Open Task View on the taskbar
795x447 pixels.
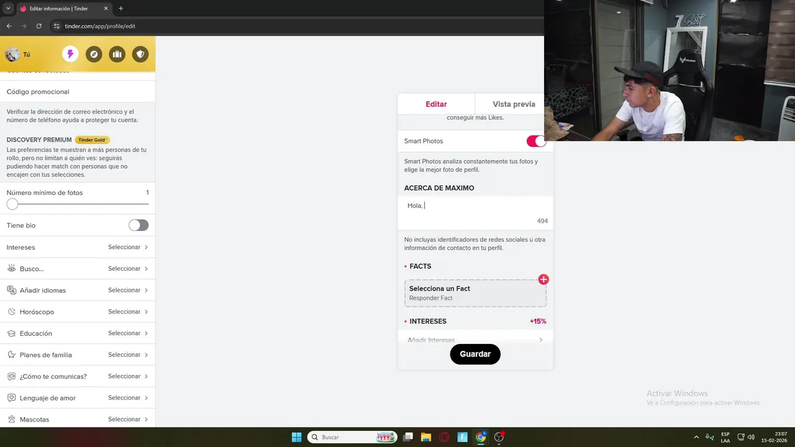point(408,437)
